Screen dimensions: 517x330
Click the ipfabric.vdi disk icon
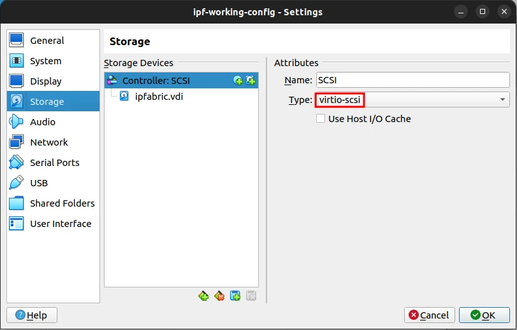tap(124, 96)
